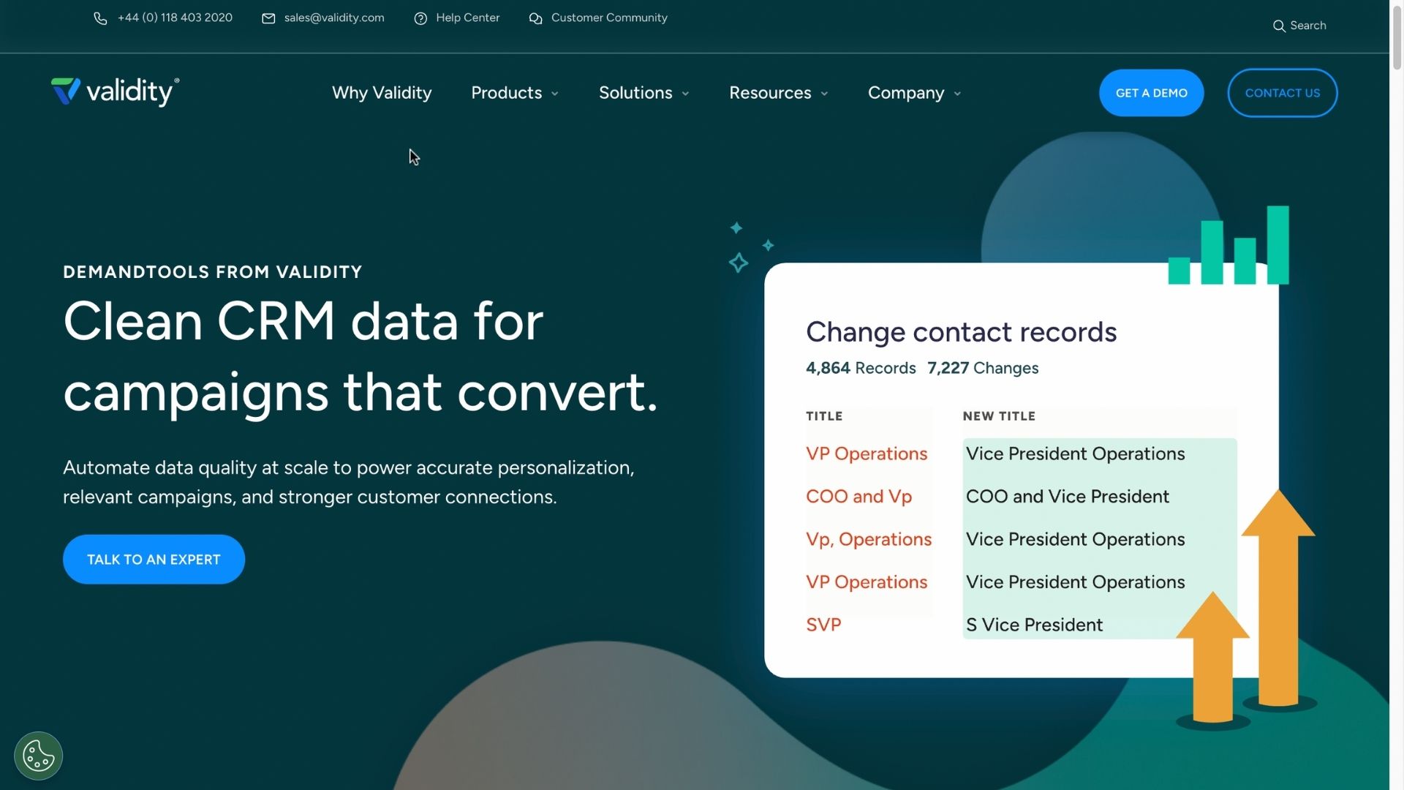Image resolution: width=1404 pixels, height=790 pixels.
Task: Click the TITLE column header
Action: click(x=824, y=416)
